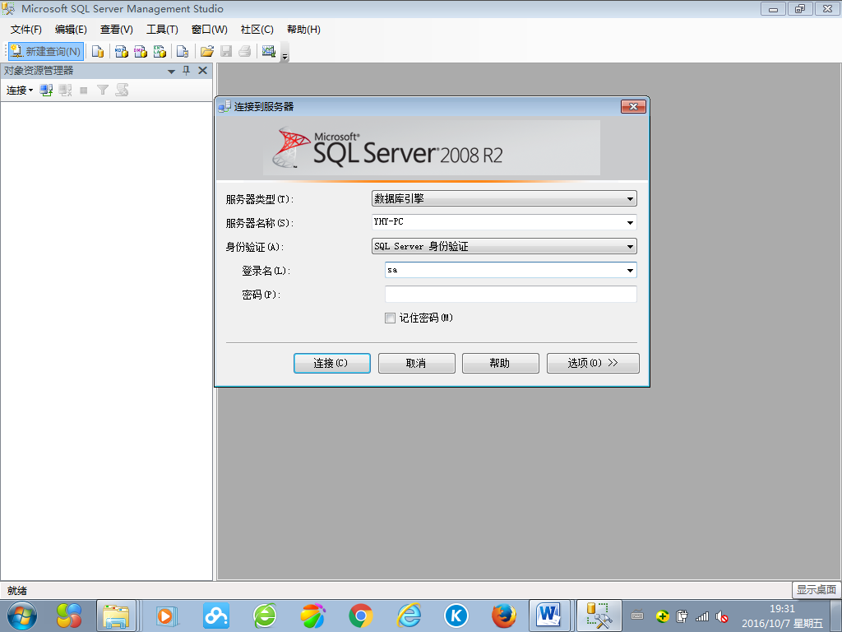
Task: Click the SQL Server Compact Query icon
Action: click(x=183, y=52)
